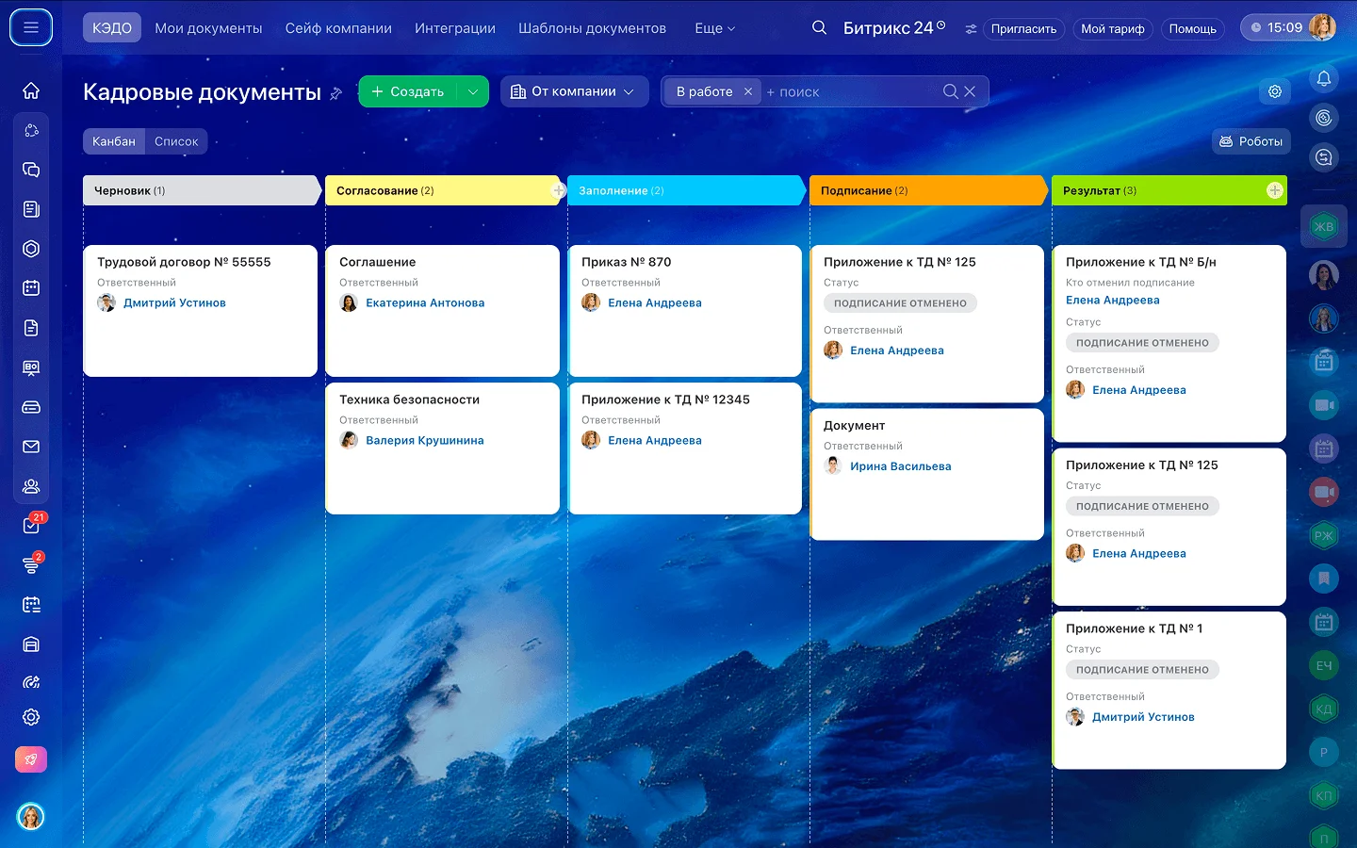Switch to the Список view
The image size is (1357, 848).
(176, 141)
